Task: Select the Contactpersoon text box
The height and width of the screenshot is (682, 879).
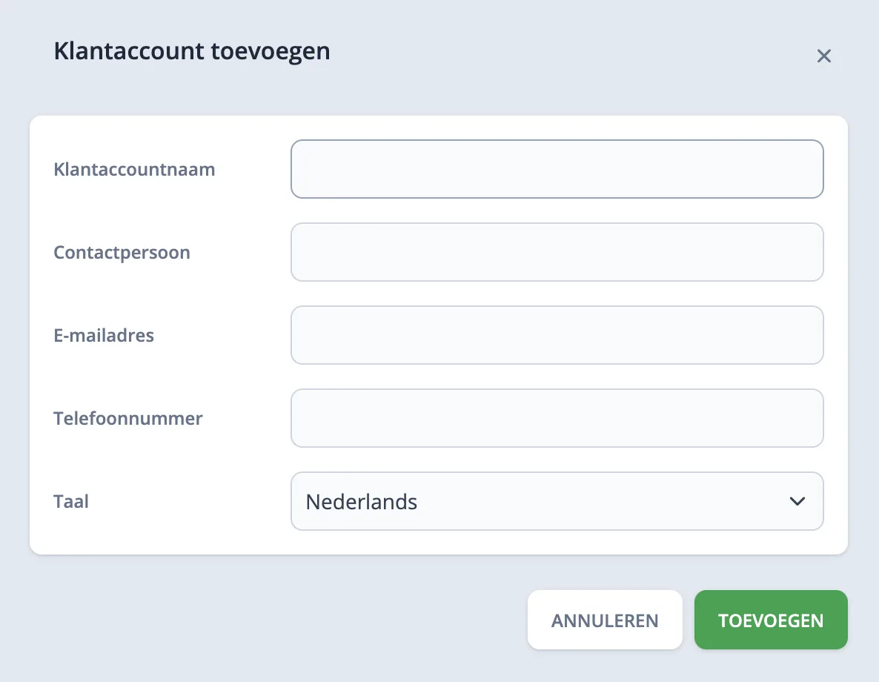Action: pos(557,252)
